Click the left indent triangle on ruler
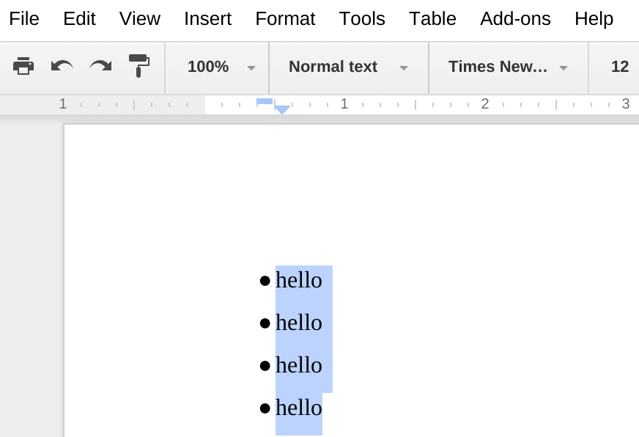The image size is (639, 437). pos(282,110)
